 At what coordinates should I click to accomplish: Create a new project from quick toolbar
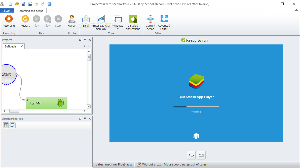click(x=10, y=4)
